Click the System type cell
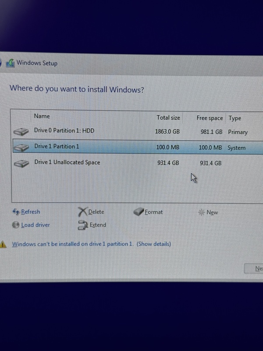This screenshot has width=263, height=351. (x=236, y=148)
